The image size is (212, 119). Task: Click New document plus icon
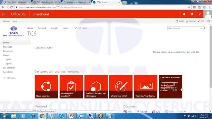coord(125,112)
